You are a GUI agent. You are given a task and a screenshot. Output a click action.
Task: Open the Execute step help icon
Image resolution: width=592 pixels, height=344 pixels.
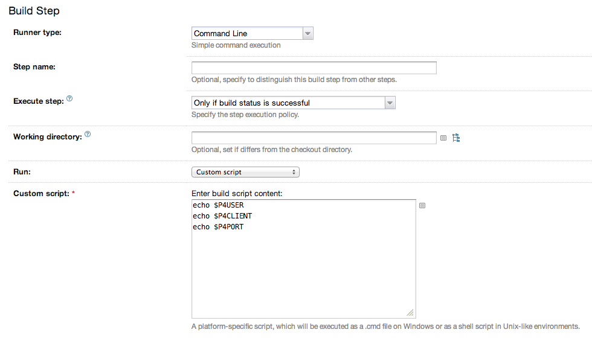pyautogui.click(x=69, y=98)
